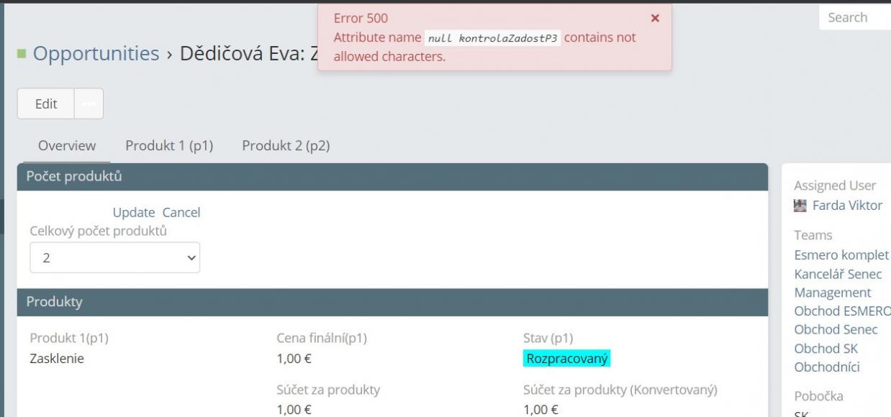
Task: Select the Produkt 2 (p2) tab
Action: (x=286, y=145)
